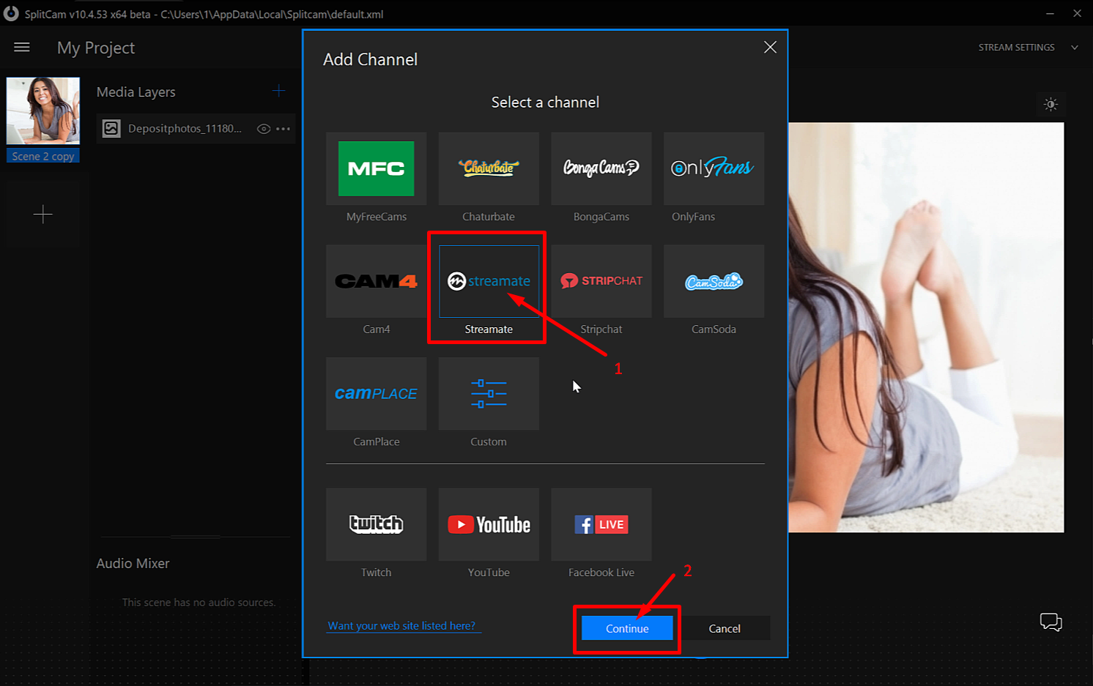Image resolution: width=1093 pixels, height=686 pixels.
Task: Select the Stripchat channel tile
Action: point(601,281)
